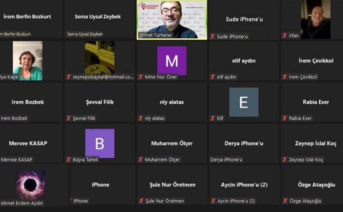Click muted mic icon next to Büşra Taneli

point(69,160)
